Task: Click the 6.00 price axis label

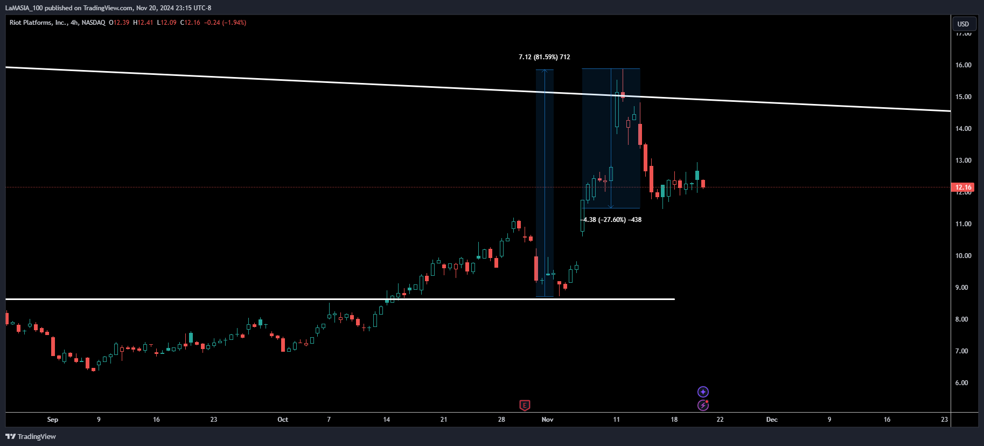Action: pos(961,383)
